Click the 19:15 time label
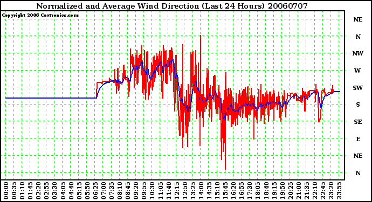372x202 pixels. (274, 191)
